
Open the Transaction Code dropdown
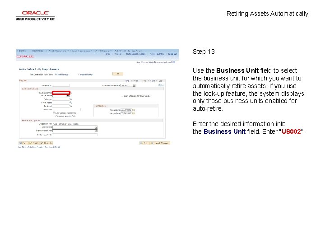pyautogui.click(x=96, y=131)
